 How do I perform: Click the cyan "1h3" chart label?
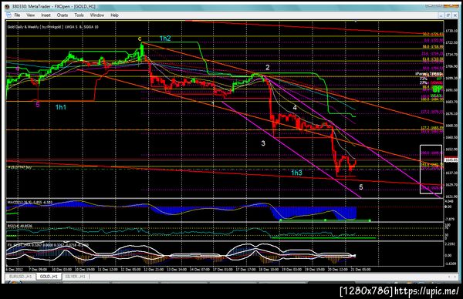point(296,173)
